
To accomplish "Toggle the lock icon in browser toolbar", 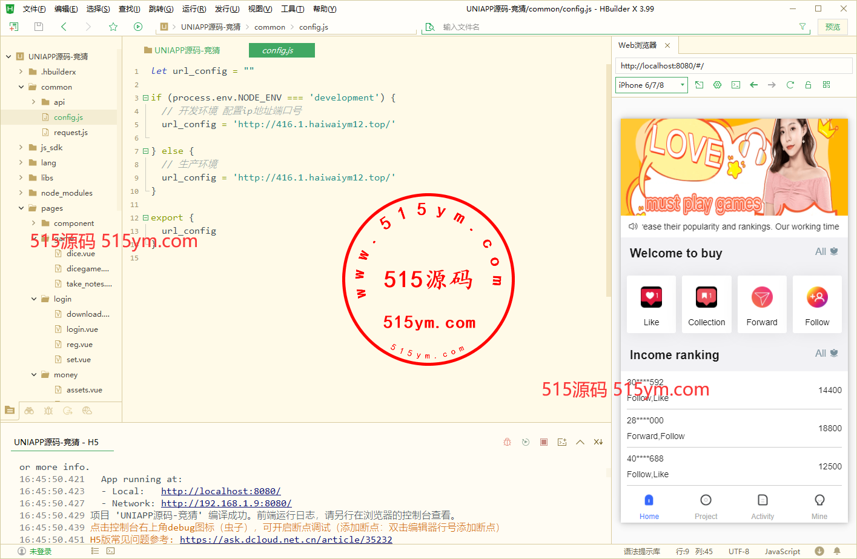I will point(808,85).
